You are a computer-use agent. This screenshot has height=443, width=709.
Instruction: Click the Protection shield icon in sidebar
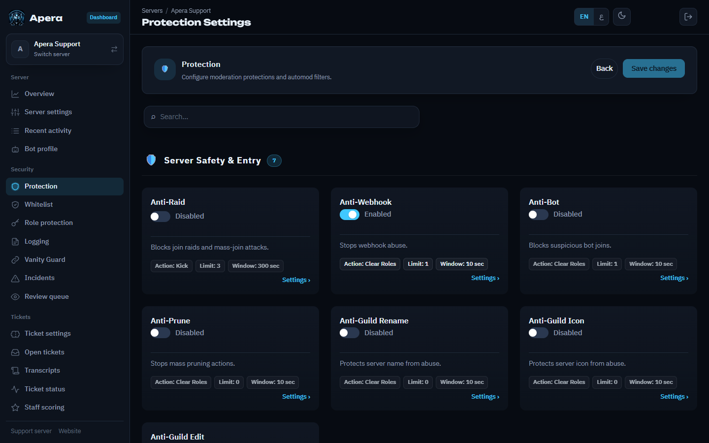click(x=15, y=187)
